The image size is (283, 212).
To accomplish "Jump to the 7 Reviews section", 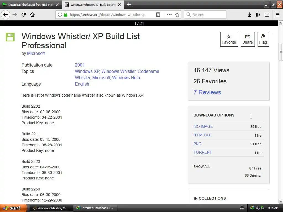I will (x=207, y=92).
